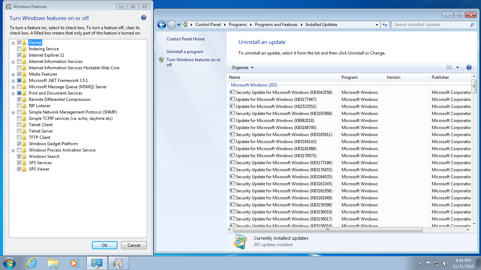Image resolution: width=481 pixels, height=270 pixels.
Task: Enable the RIP Listener checkbox
Action: click(x=19, y=106)
